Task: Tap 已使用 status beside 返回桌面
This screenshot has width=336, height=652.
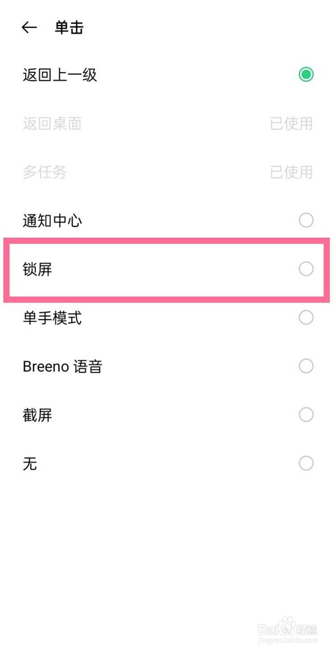Action: click(x=291, y=123)
